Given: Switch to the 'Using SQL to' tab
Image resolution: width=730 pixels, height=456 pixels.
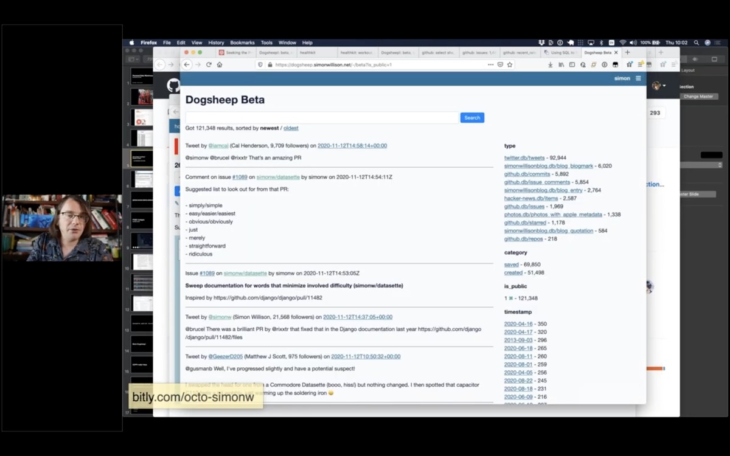Looking at the screenshot, I should click(x=560, y=53).
